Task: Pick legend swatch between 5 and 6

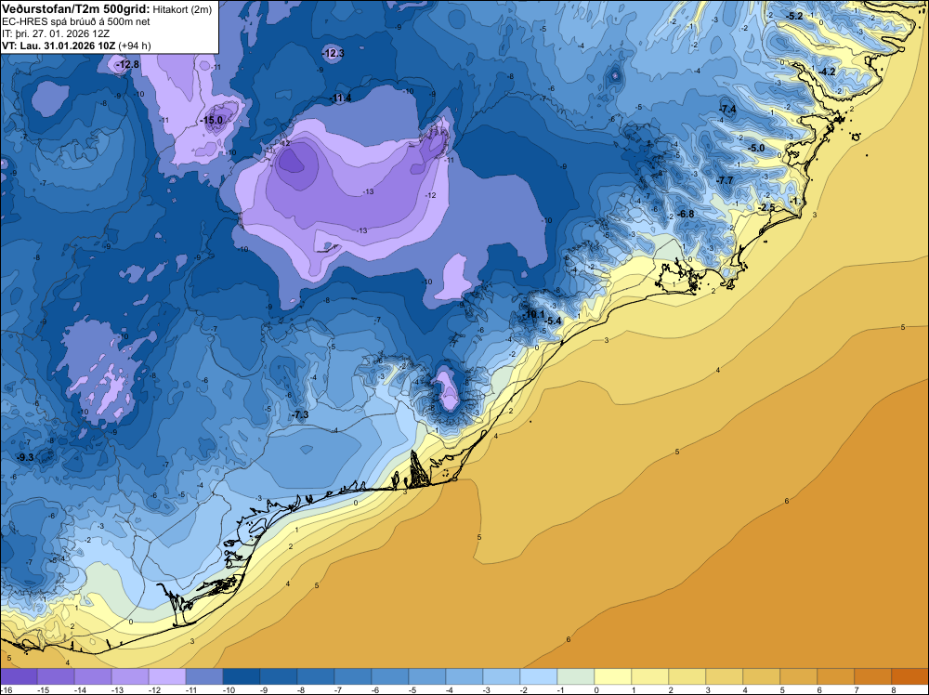Action: tap(799, 675)
